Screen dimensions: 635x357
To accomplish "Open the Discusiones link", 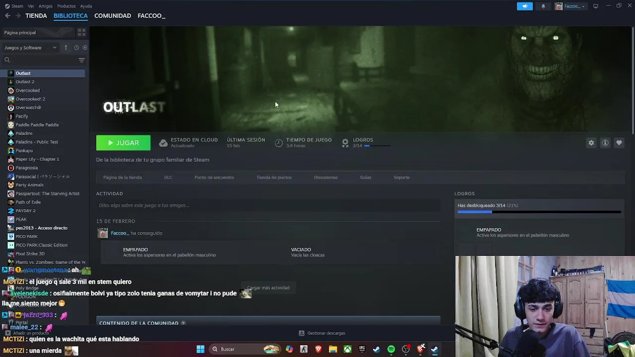I will click(x=326, y=178).
